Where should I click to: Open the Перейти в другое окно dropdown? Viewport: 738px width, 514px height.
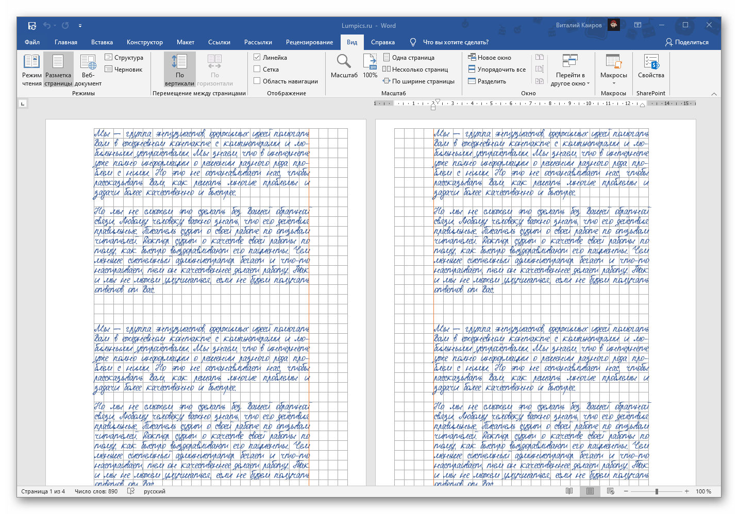(570, 70)
